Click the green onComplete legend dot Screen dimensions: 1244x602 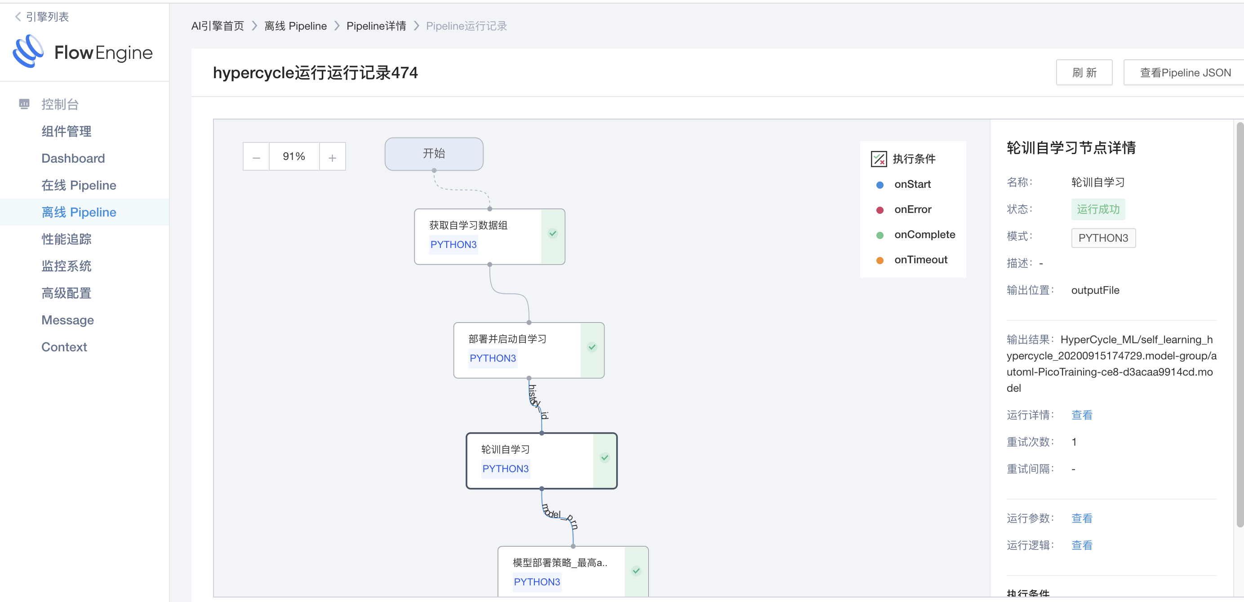(880, 235)
